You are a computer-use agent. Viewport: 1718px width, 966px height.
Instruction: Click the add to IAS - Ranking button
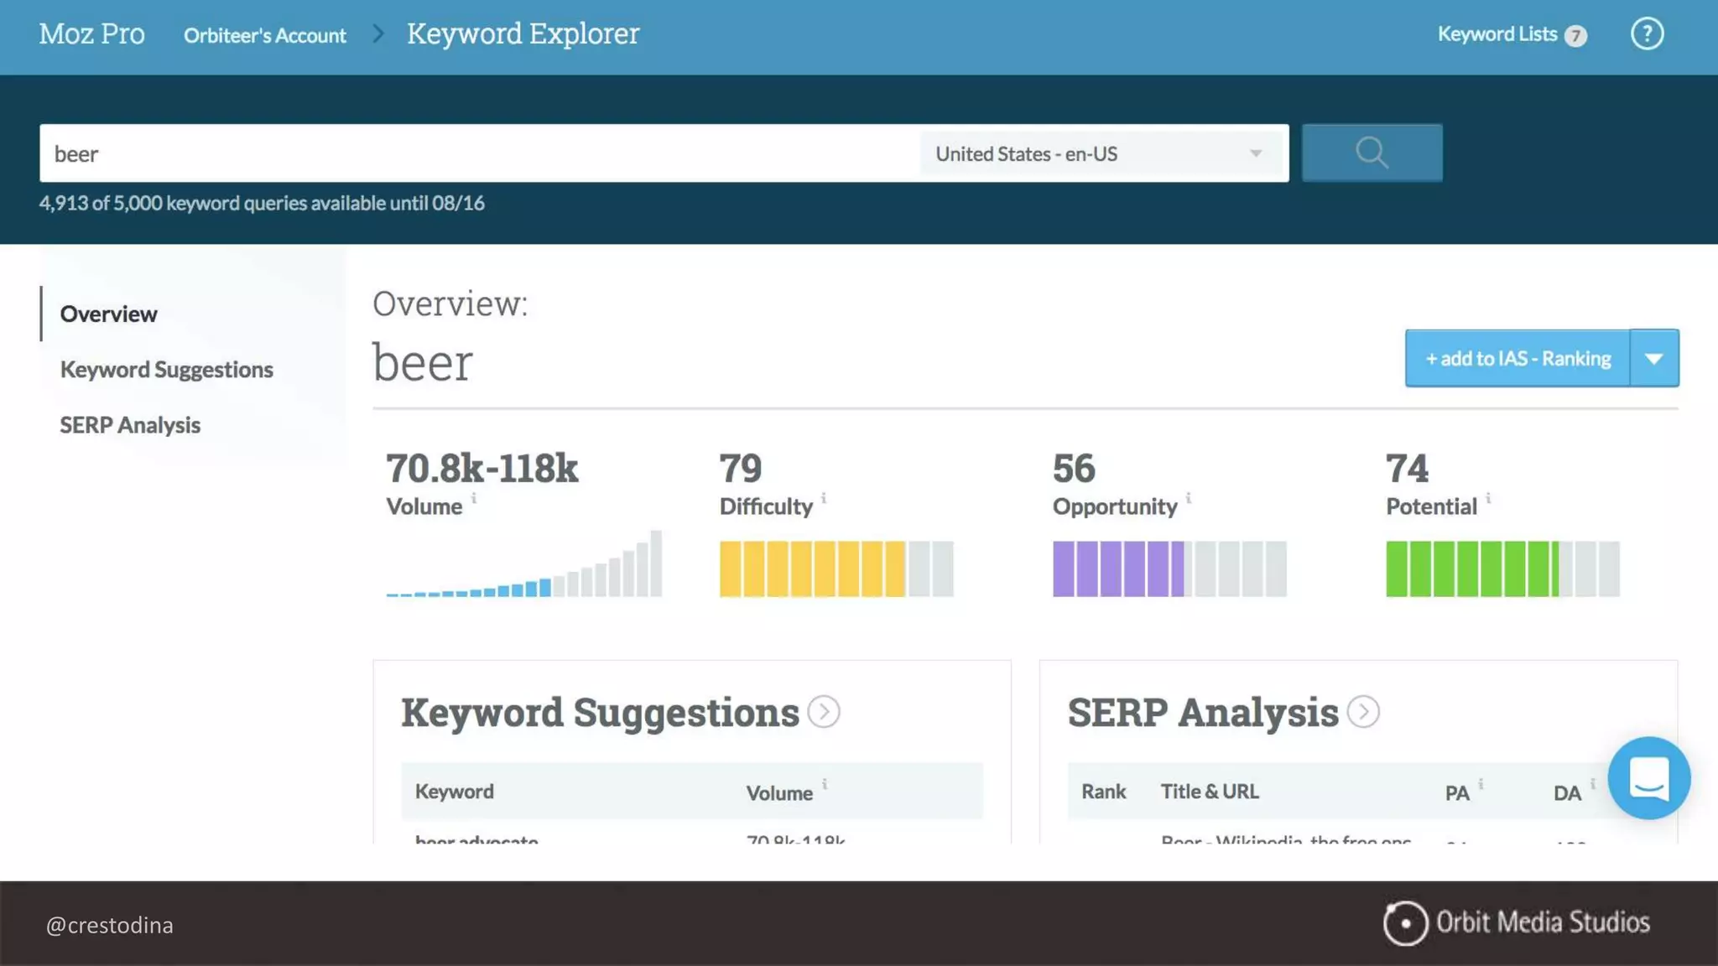(x=1518, y=359)
